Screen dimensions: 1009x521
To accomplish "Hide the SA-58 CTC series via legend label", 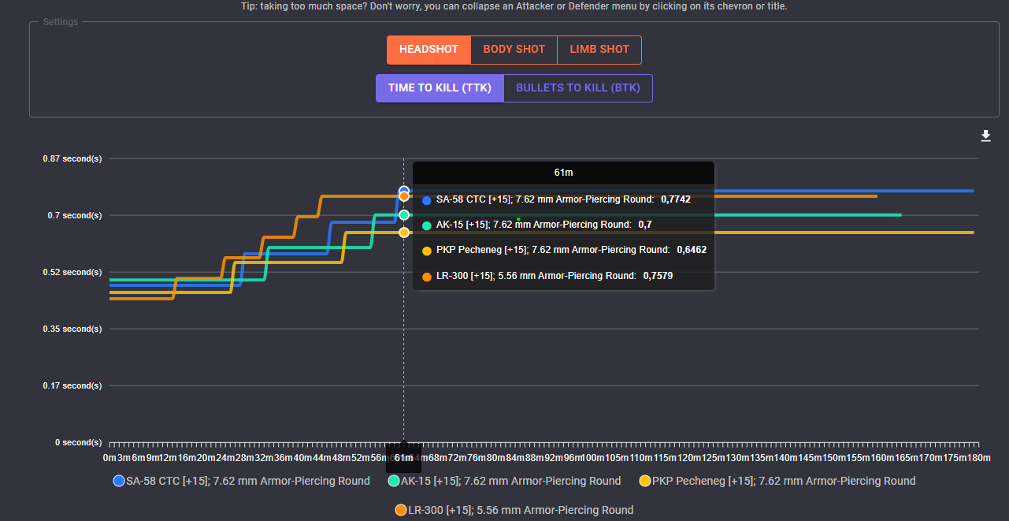I will [248, 481].
